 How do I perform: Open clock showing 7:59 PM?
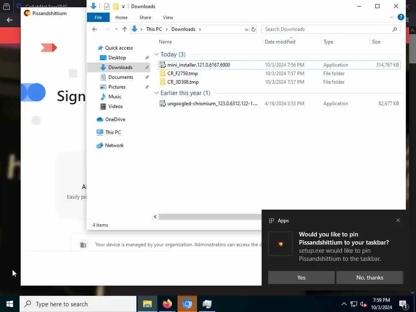click(381, 304)
